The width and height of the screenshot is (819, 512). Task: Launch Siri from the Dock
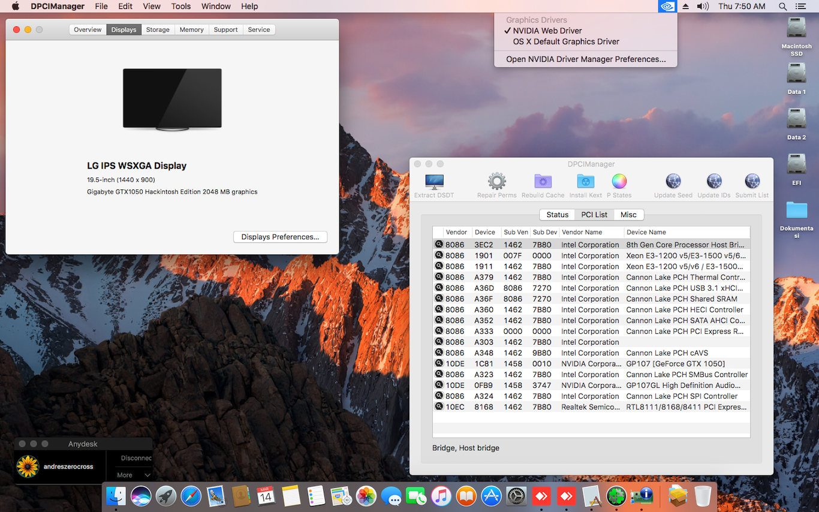141,496
